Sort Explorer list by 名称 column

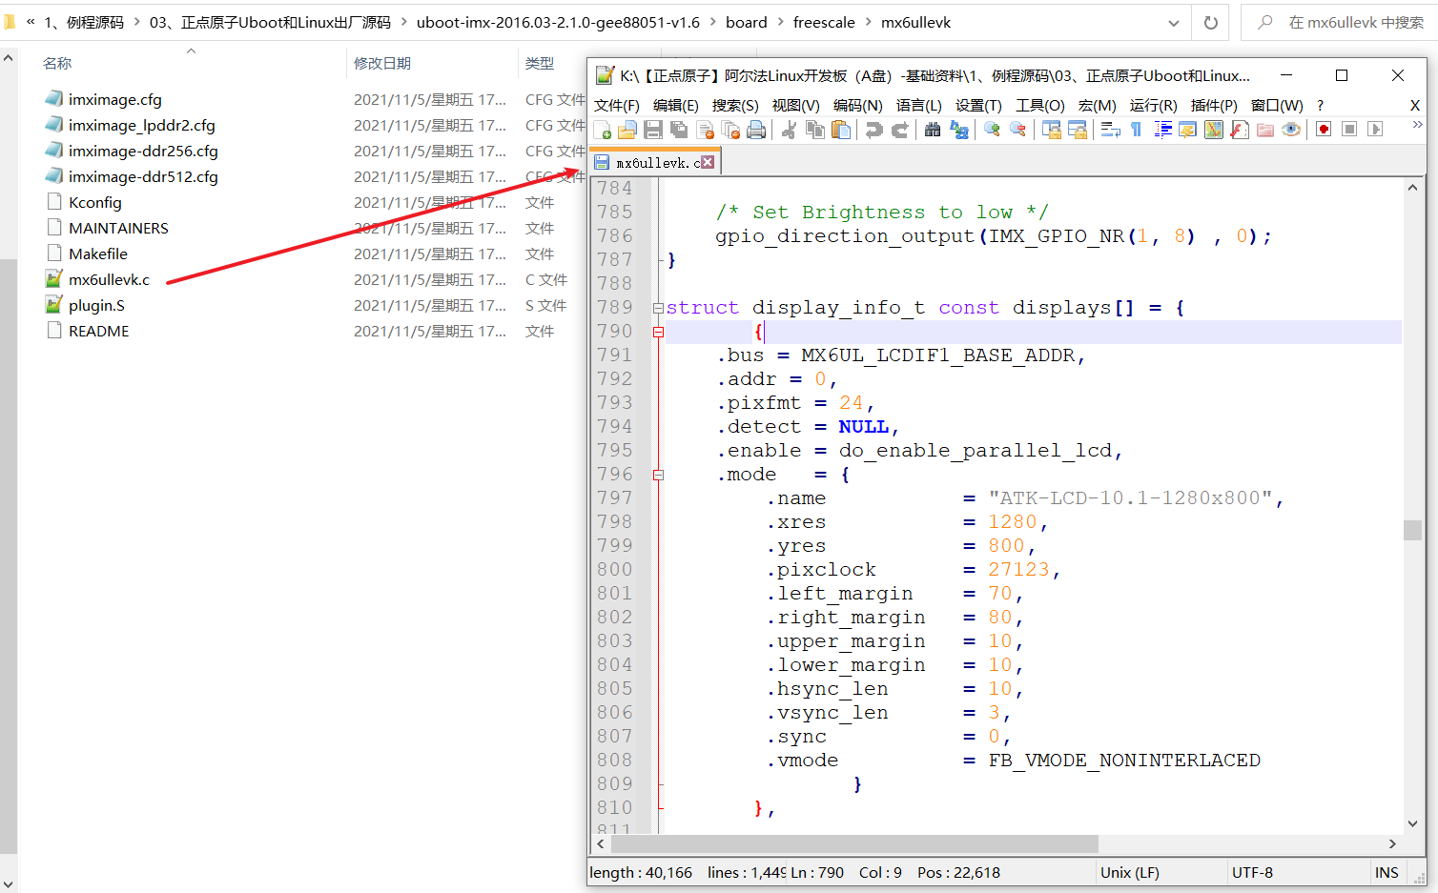tap(57, 63)
